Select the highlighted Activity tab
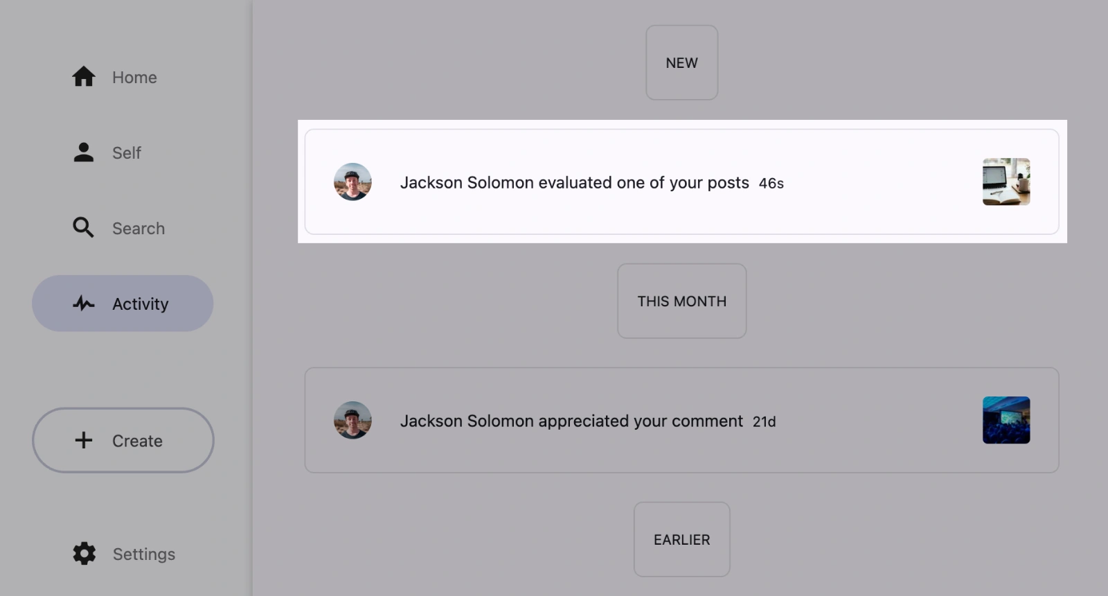The width and height of the screenshot is (1108, 596). tap(122, 303)
